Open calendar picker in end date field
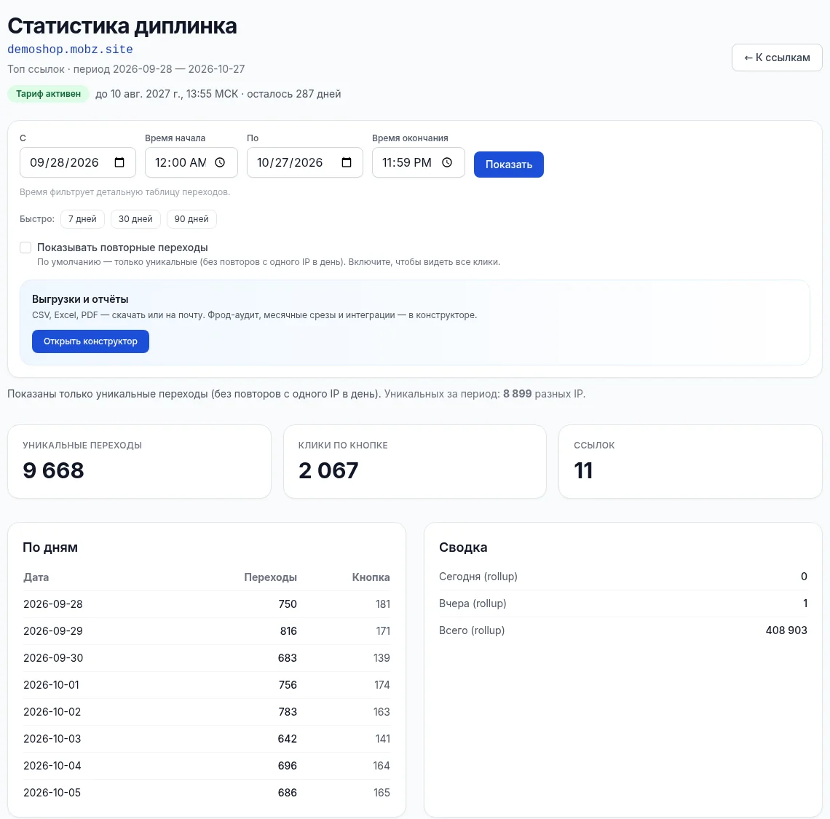 347,162
